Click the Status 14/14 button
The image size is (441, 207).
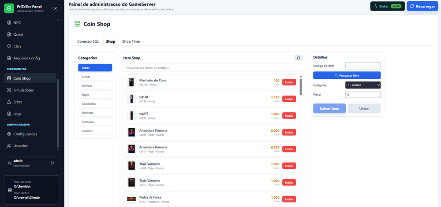pyautogui.click(x=387, y=6)
